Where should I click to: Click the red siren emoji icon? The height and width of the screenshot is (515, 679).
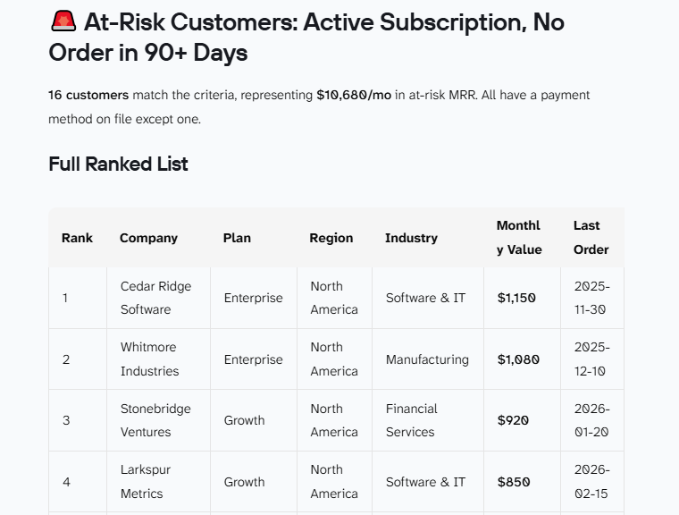point(63,21)
